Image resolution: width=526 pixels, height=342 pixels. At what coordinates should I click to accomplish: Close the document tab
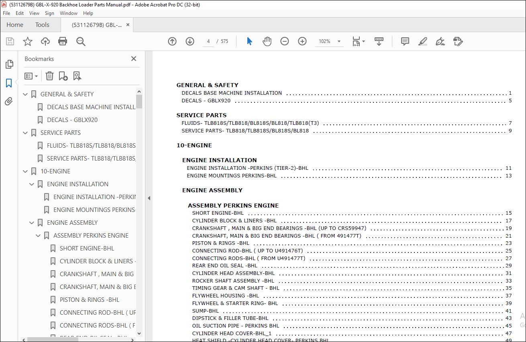click(128, 25)
